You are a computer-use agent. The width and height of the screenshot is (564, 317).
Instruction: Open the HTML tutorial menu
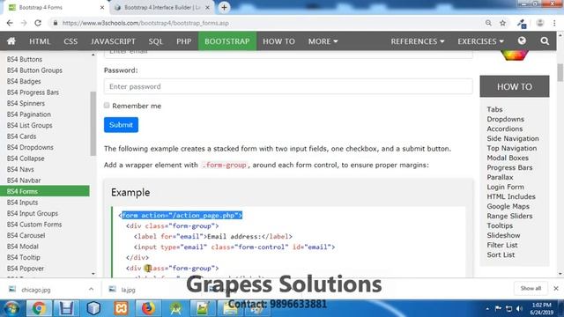click(x=40, y=41)
